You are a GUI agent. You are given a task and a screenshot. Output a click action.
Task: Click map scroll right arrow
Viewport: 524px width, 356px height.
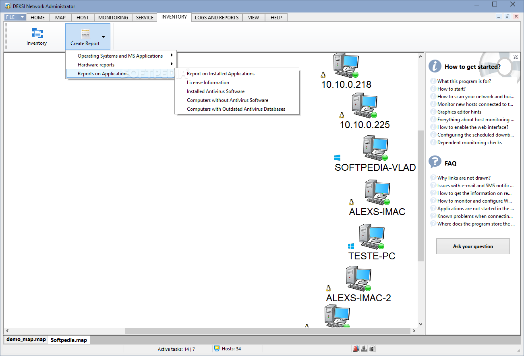(x=414, y=331)
